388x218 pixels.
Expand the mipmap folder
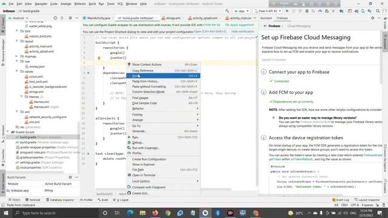pyautogui.click(x=17, y=56)
